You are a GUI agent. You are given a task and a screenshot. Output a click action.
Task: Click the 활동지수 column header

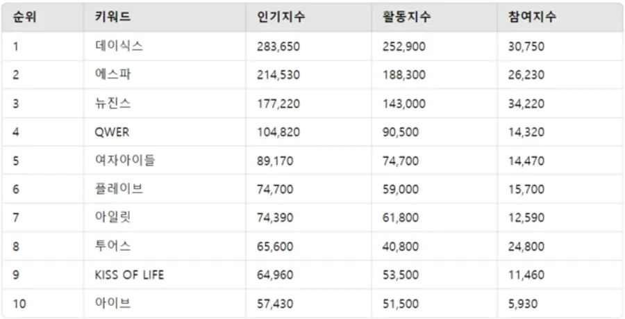(406, 17)
